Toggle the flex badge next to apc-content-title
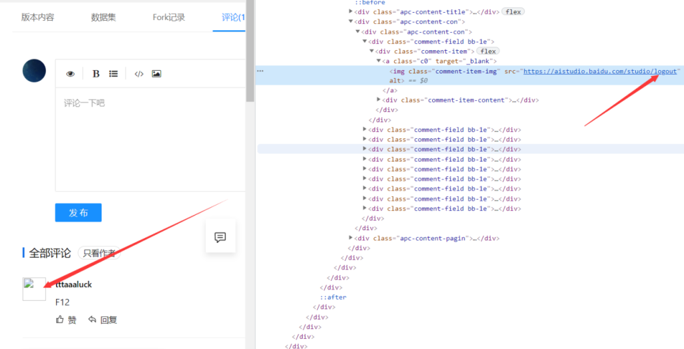 512,12
